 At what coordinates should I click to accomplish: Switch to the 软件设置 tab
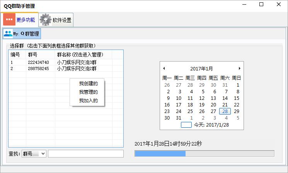pos(56,20)
